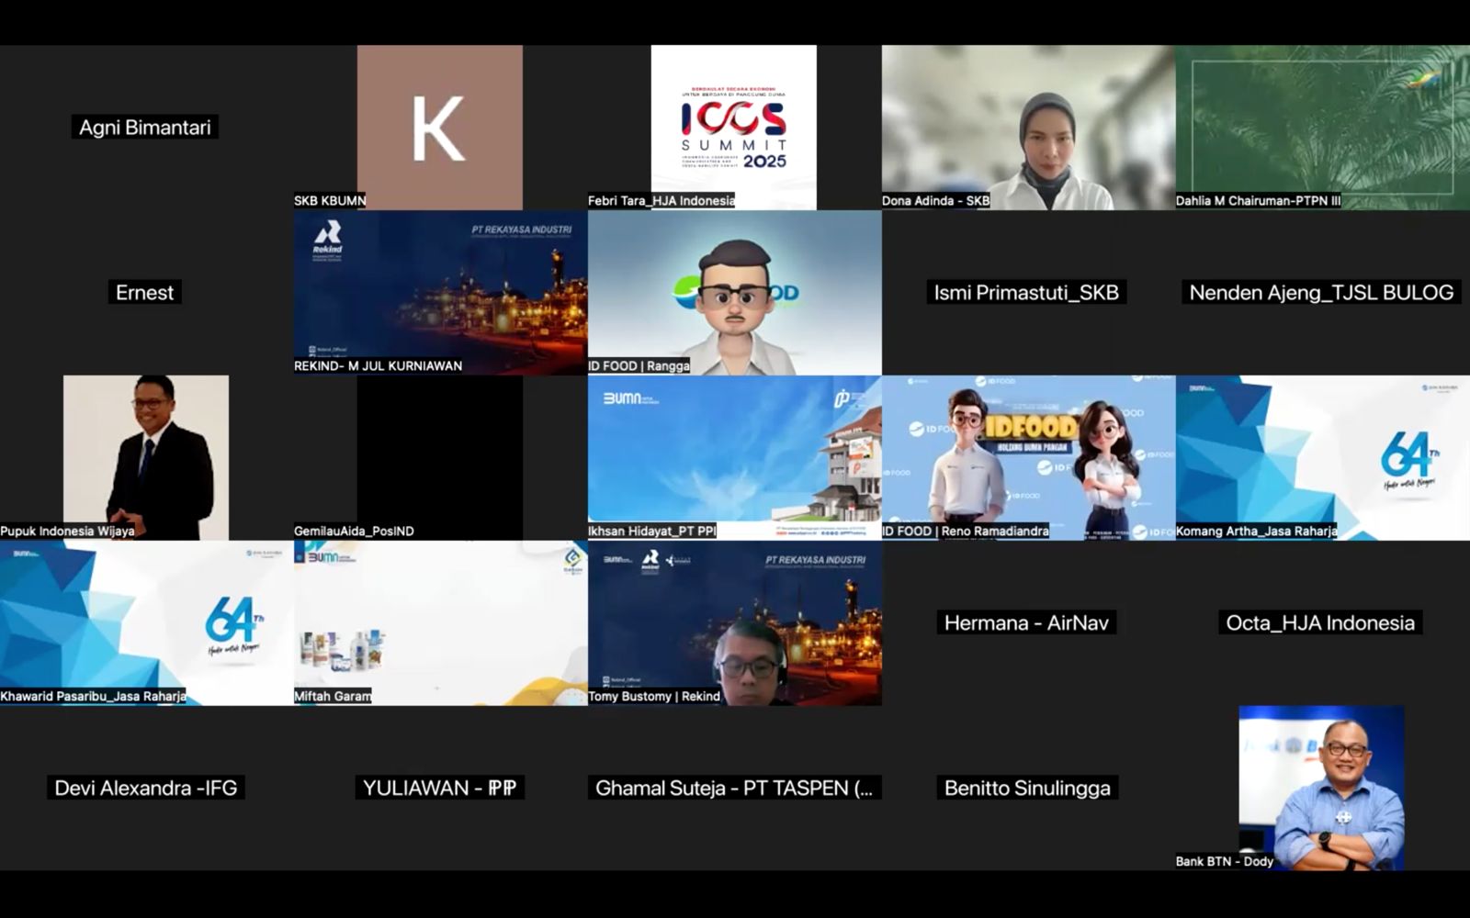Select Dona Adinda - SKB video tile

(x=1028, y=127)
